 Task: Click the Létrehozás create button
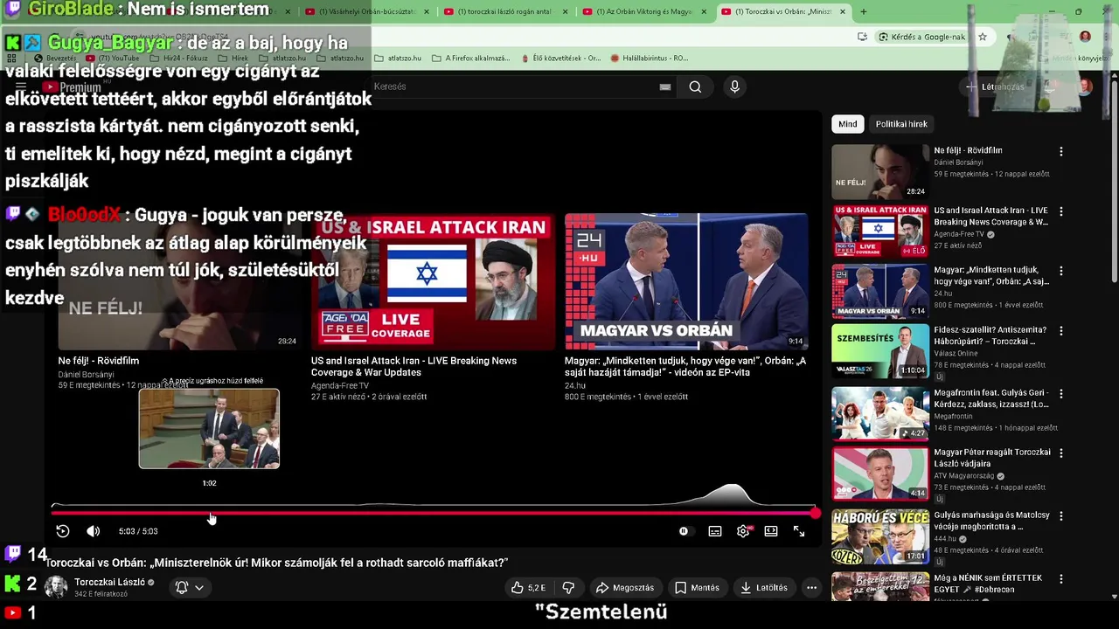pos(995,86)
